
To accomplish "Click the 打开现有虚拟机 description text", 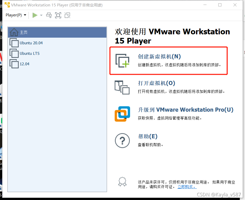I will (x=181, y=91).
